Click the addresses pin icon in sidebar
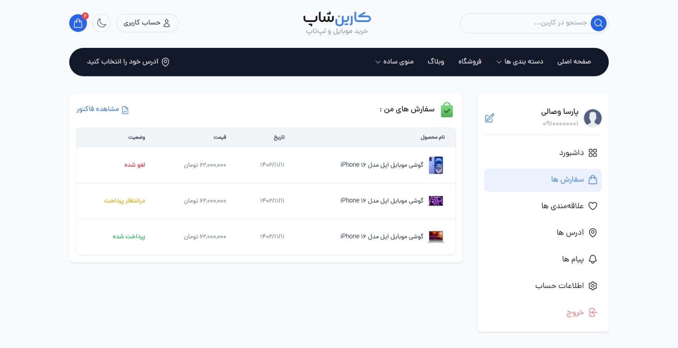 click(593, 233)
